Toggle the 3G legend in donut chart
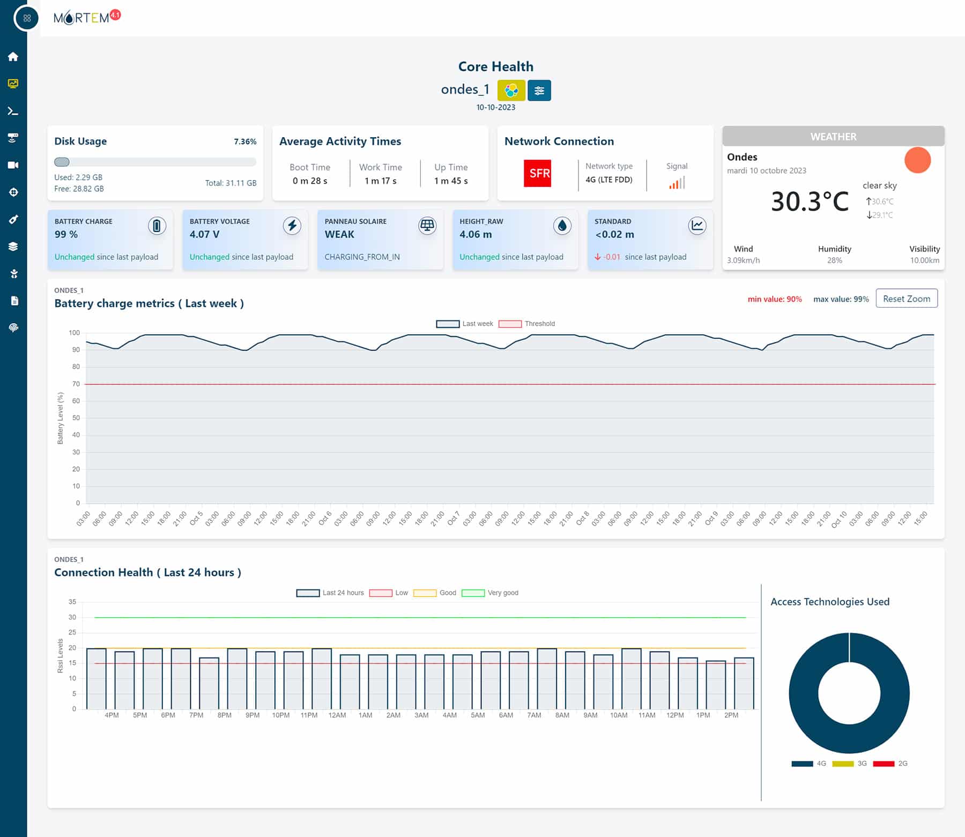 point(849,764)
